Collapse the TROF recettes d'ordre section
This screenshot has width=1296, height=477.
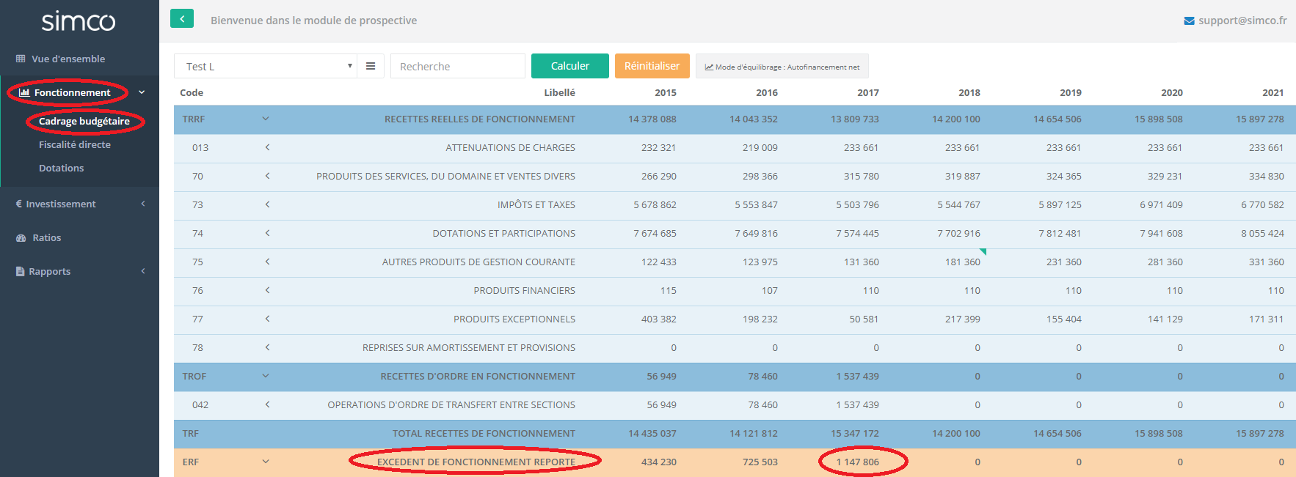pyautogui.click(x=266, y=376)
